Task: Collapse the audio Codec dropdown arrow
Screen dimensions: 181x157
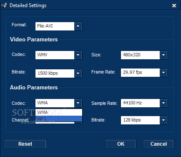Action: (x=78, y=103)
